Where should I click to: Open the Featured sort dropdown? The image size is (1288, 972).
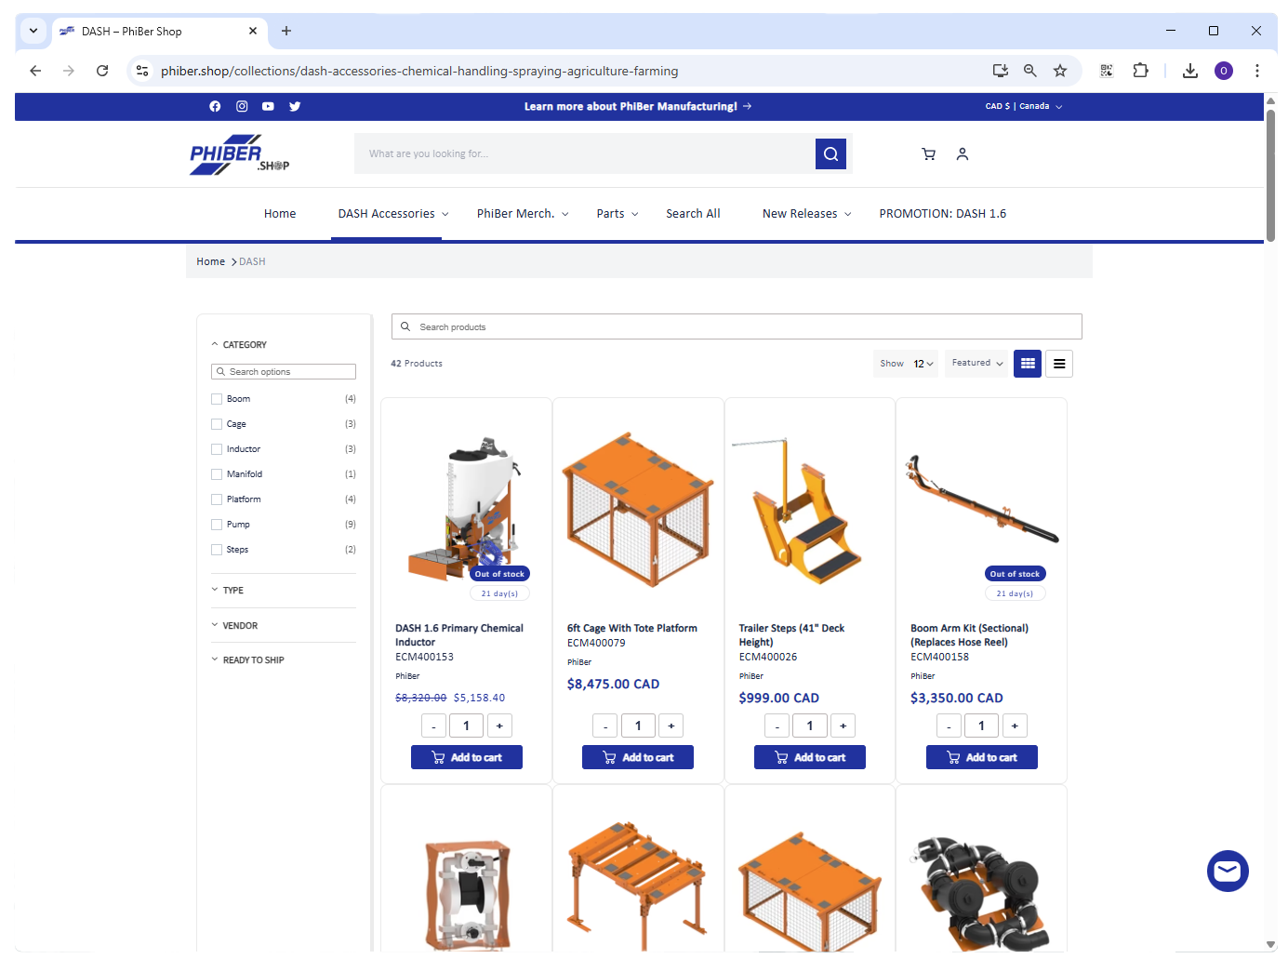977,364
